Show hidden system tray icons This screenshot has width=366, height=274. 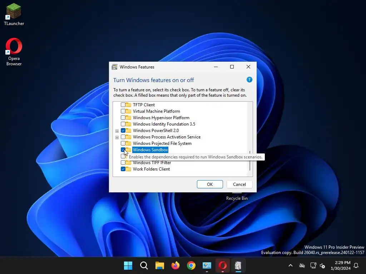(291, 265)
